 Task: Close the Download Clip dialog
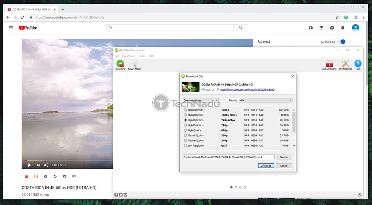[292, 76]
